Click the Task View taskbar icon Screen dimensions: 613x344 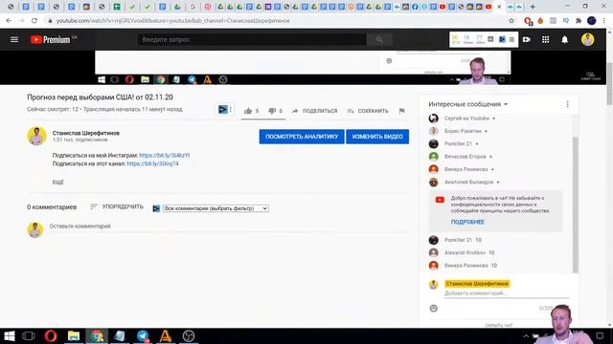(29, 335)
